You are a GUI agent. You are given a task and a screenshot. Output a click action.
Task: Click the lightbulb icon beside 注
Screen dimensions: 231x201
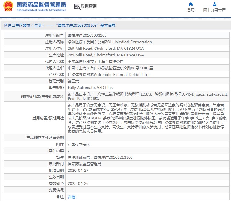click(58, 197)
